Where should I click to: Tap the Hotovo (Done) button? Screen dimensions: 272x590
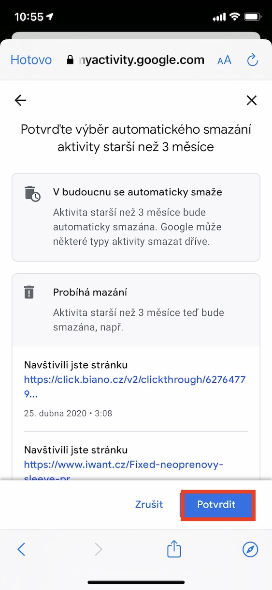click(x=31, y=60)
